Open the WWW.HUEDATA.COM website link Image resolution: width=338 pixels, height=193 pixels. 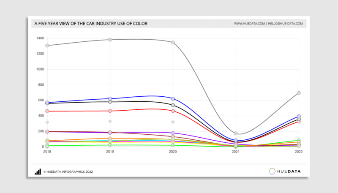point(249,24)
